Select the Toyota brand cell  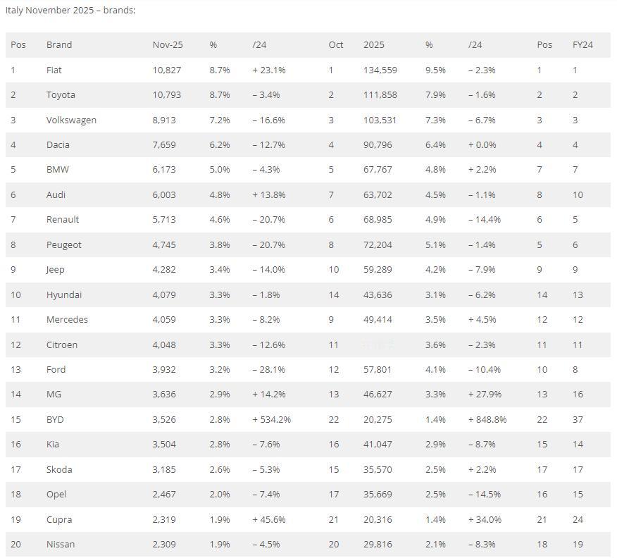[x=61, y=95]
